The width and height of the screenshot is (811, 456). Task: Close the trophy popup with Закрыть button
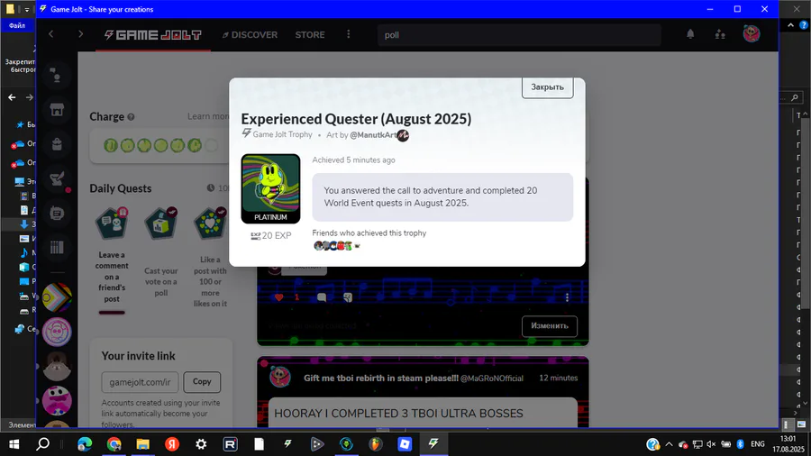click(x=547, y=87)
